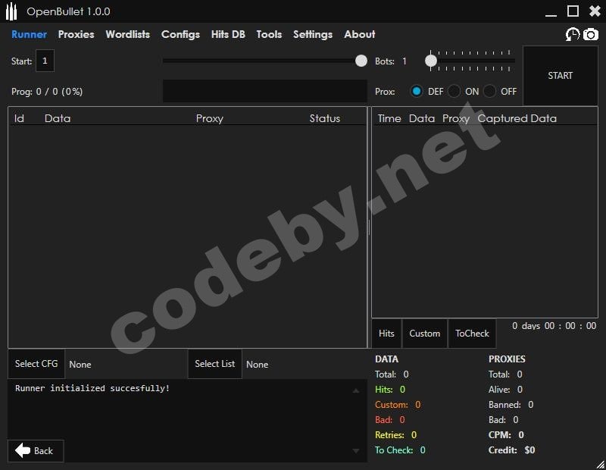606x470 pixels.
Task: Click the 'Runner initialized succesfully!' log line
Action: pos(92,388)
